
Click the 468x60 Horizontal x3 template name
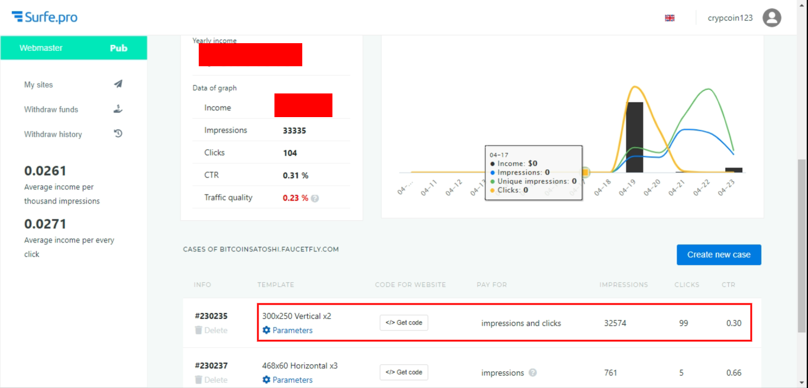(x=300, y=366)
